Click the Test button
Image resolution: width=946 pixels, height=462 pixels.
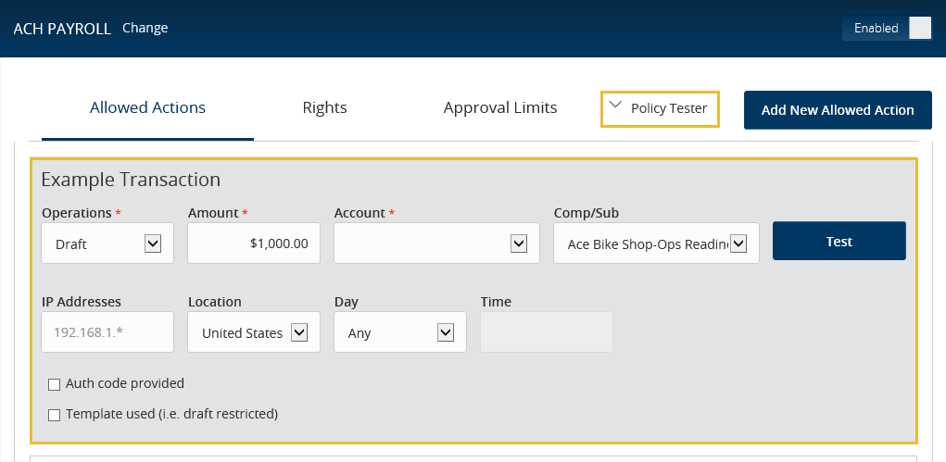click(x=839, y=241)
